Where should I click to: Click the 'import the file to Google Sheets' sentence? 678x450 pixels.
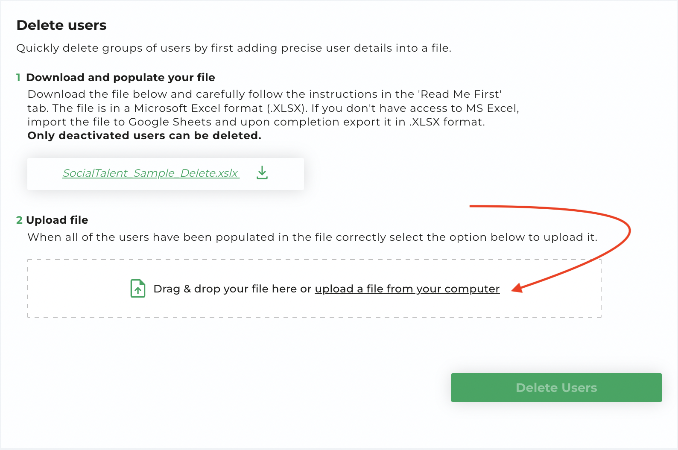[256, 122]
